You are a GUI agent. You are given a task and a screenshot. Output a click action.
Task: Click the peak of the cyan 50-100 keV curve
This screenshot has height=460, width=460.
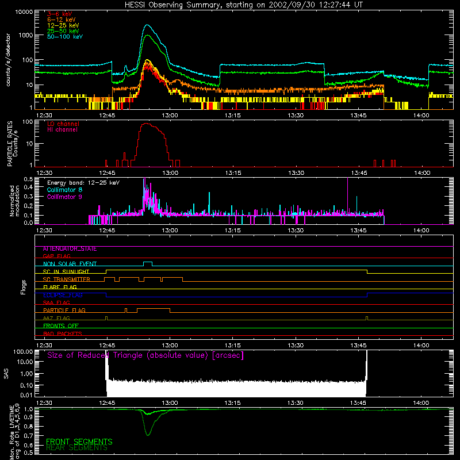click(147, 25)
